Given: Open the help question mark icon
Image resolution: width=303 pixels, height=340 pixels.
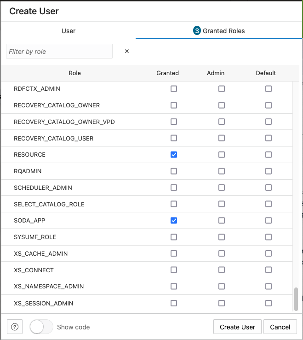Looking at the screenshot, I should 15,327.
